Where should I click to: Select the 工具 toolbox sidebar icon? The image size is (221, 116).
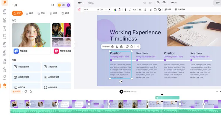(5, 86)
